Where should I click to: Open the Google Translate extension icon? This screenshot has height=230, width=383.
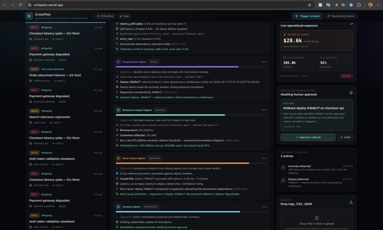tap(328, 5)
